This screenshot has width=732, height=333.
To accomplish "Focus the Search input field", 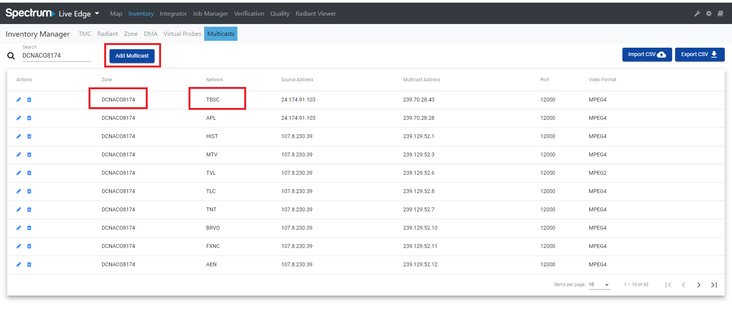I will coord(56,56).
